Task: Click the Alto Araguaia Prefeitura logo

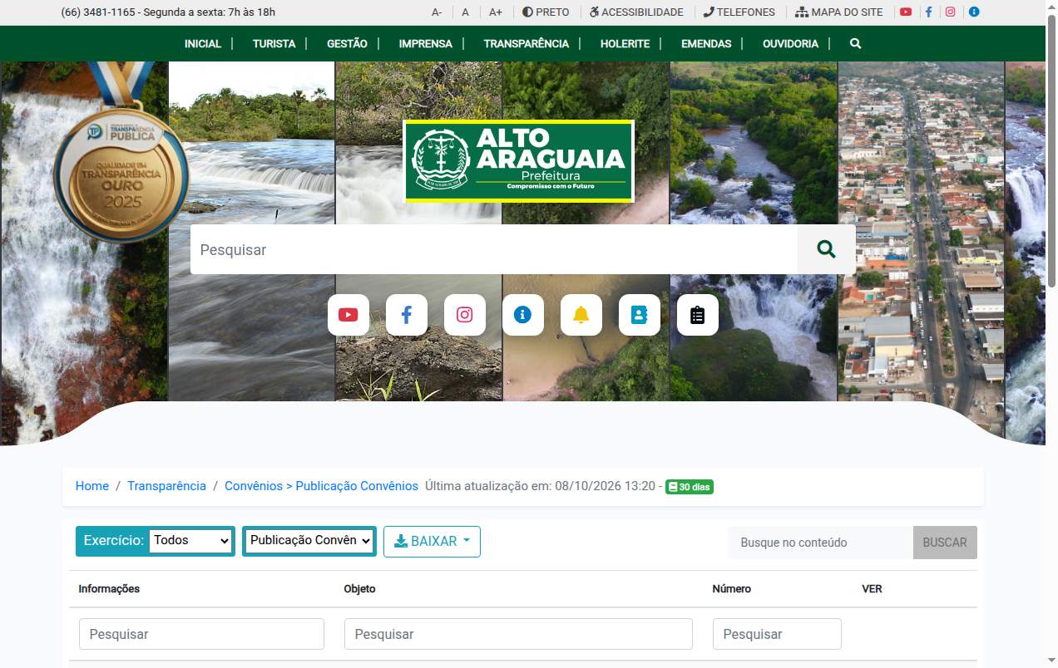Action: point(519,161)
